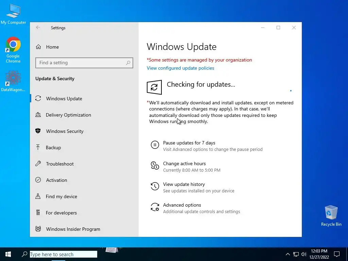Select Windows Update in sidebar
The width and height of the screenshot is (348, 261).
pos(84,98)
